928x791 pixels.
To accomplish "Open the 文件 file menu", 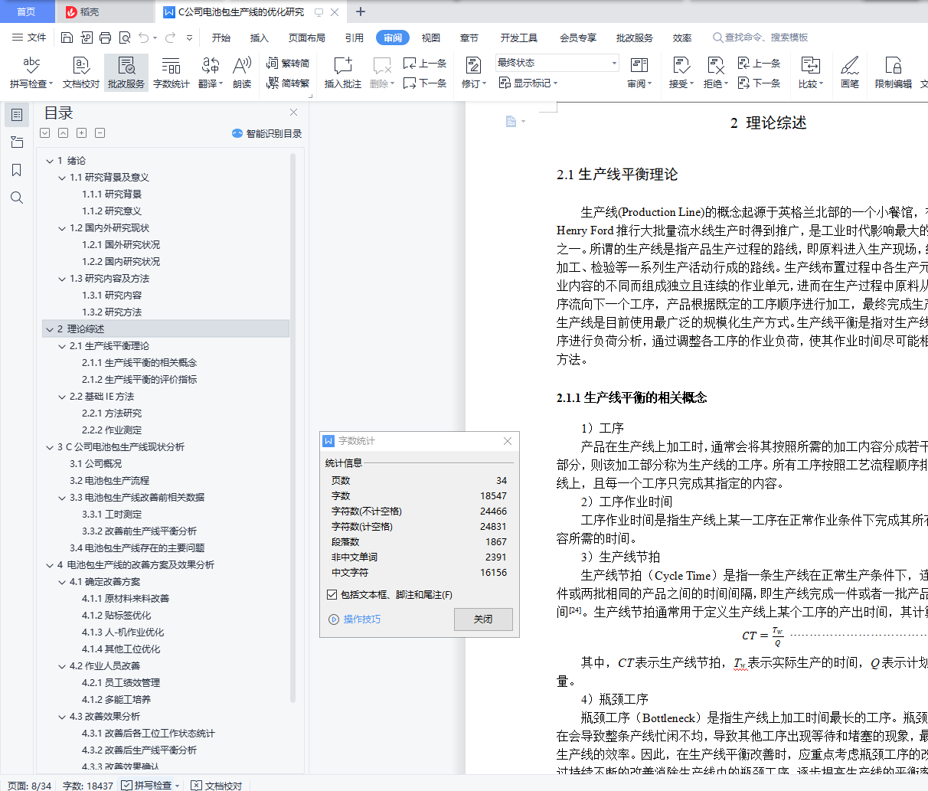I will (30, 38).
